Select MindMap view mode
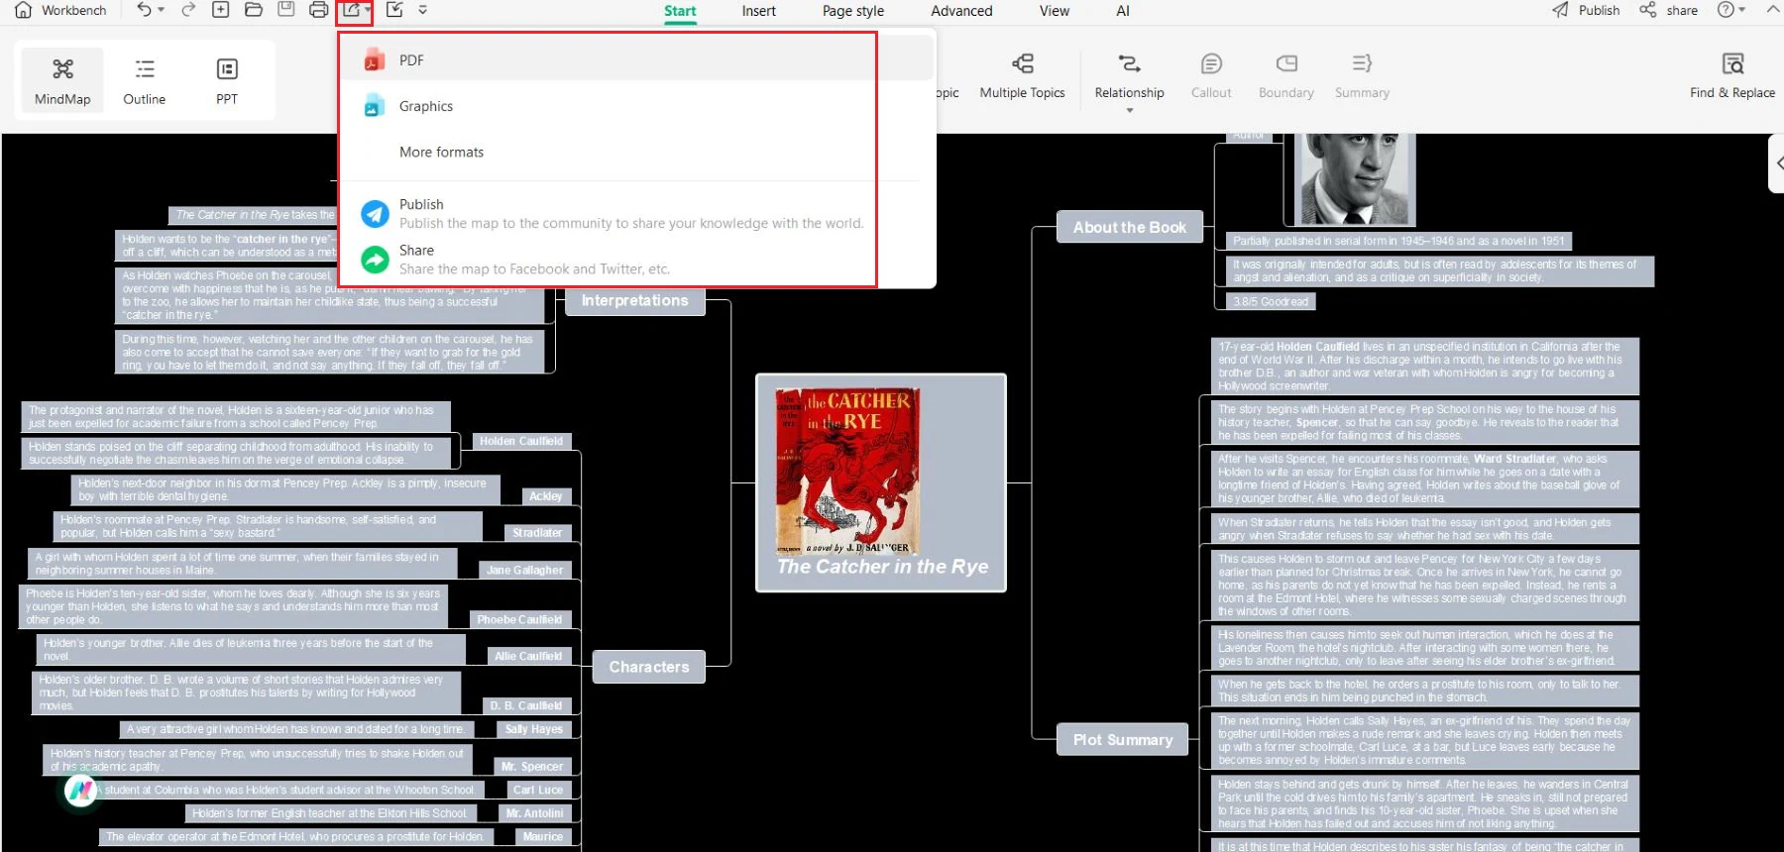This screenshot has height=852, width=1784. (x=62, y=80)
